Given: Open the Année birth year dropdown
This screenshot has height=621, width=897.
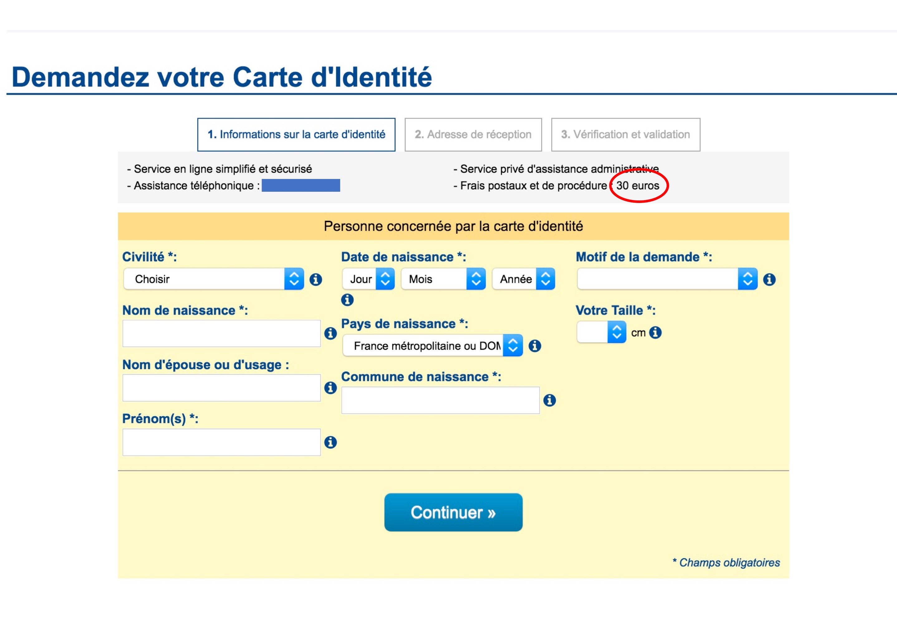Looking at the screenshot, I should [523, 279].
